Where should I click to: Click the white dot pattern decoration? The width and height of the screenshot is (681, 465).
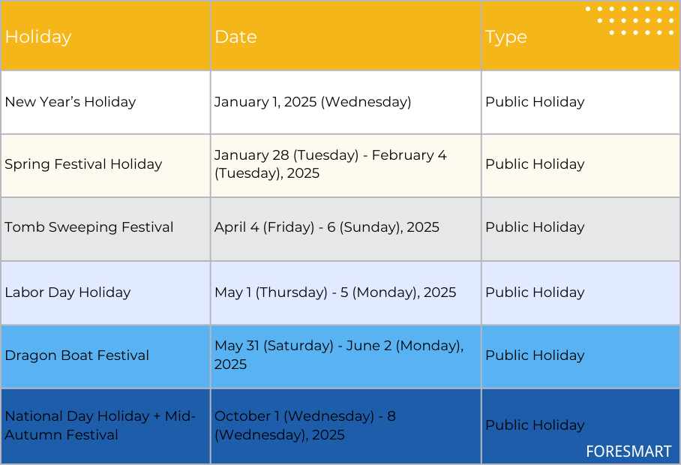(629, 20)
